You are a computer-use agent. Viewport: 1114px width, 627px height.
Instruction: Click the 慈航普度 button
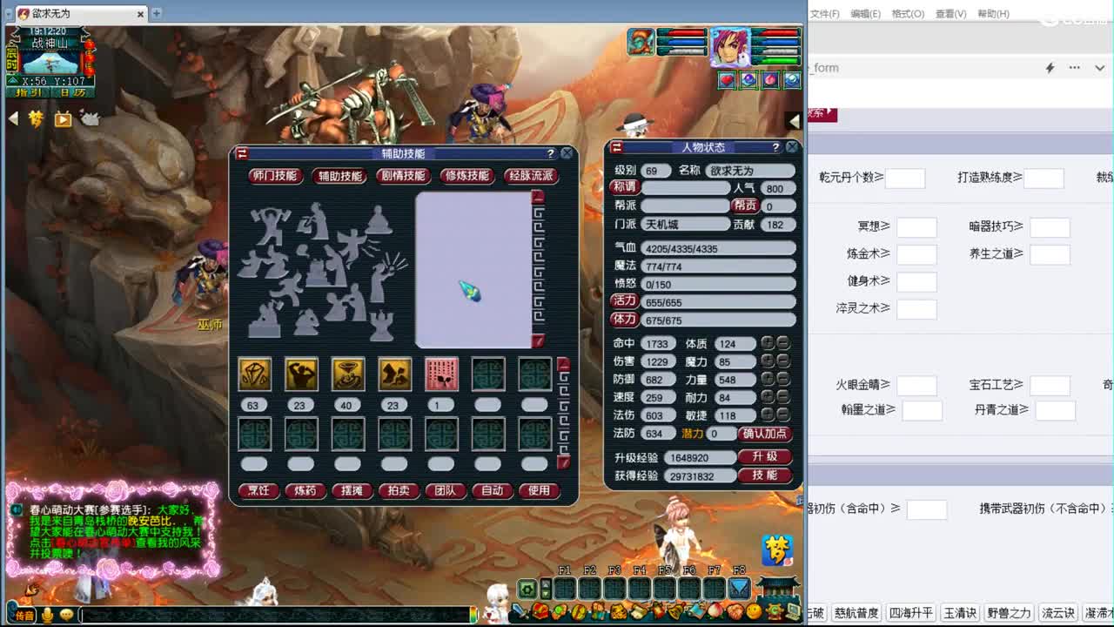856,613
